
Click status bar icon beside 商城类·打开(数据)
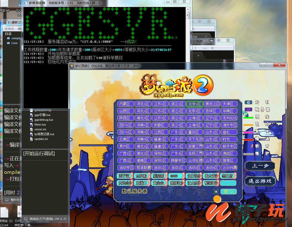pos(26,219)
